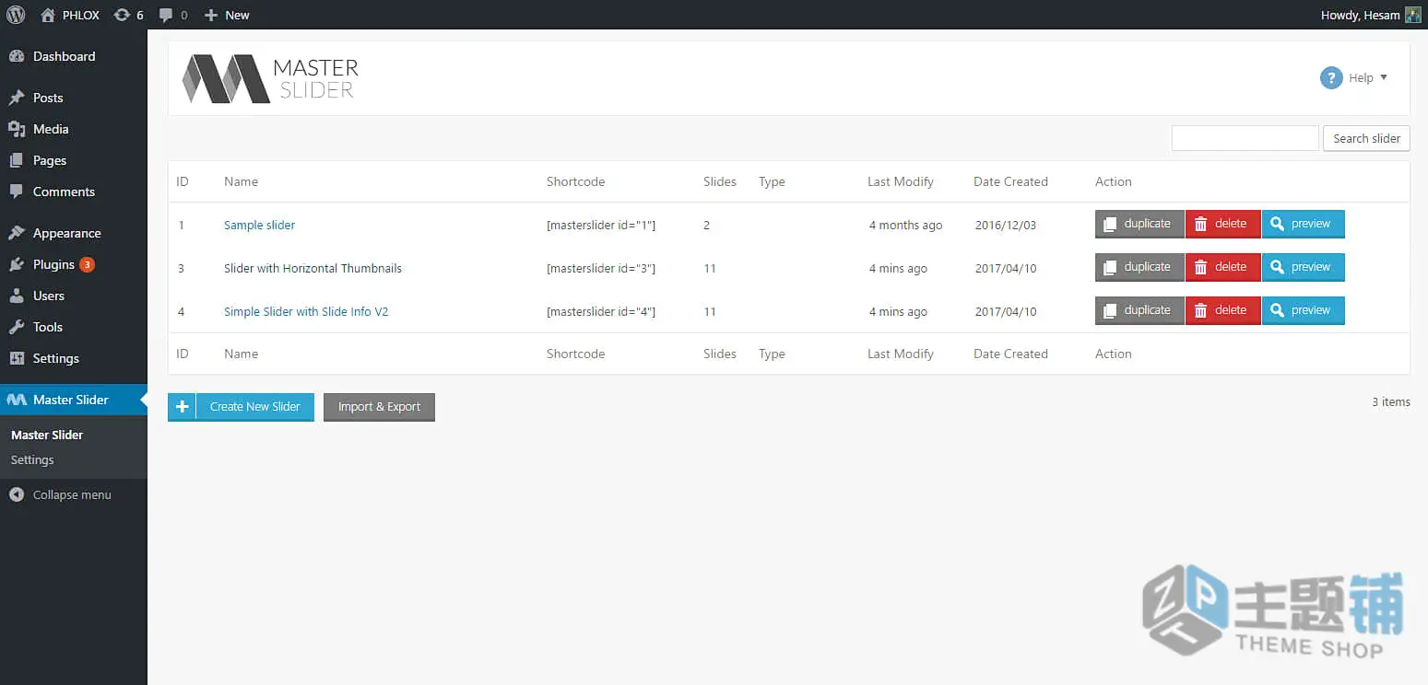Click Hesam's avatar thumbnail

pos(1413,15)
